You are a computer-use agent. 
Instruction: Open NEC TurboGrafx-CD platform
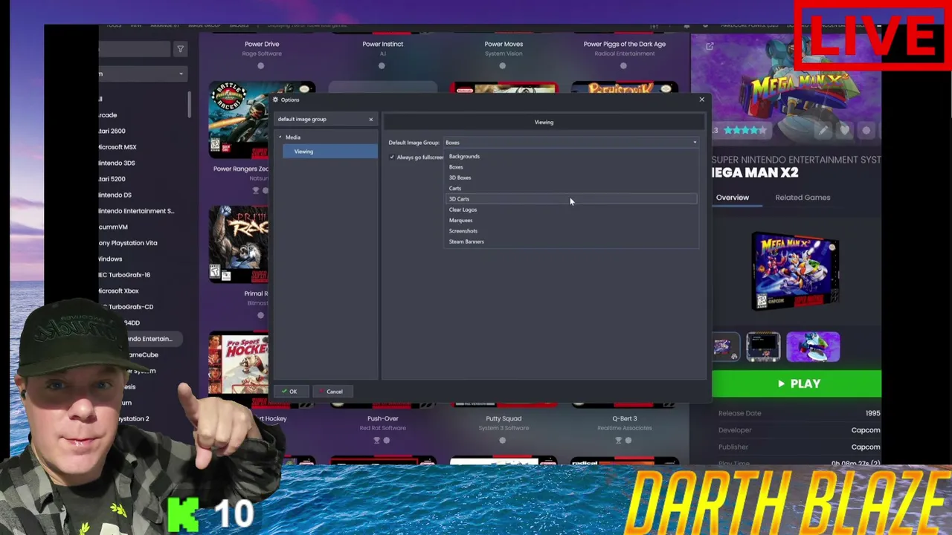click(x=126, y=307)
